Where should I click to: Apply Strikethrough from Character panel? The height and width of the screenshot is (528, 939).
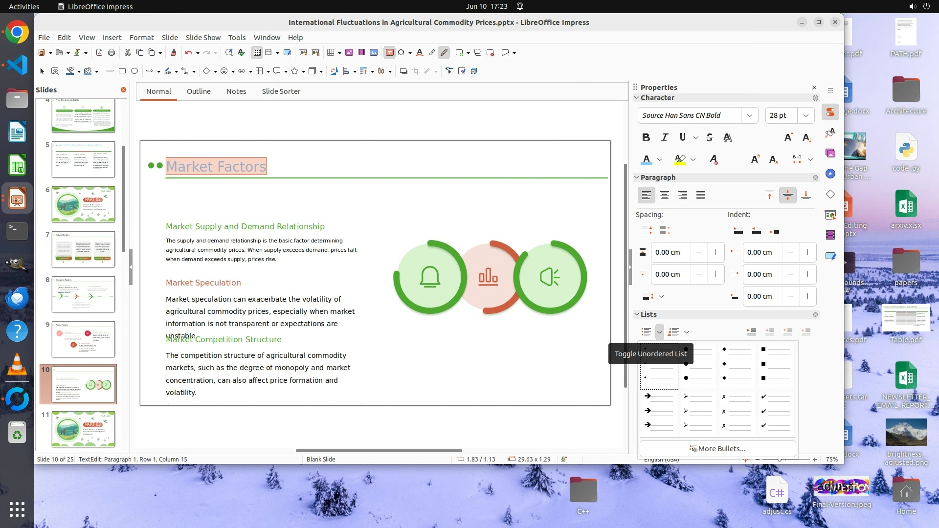pyautogui.click(x=710, y=137)
